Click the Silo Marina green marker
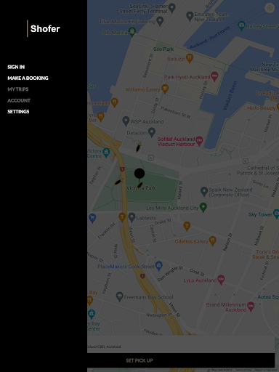Screen dimensions: 279x372 (132, 32)
